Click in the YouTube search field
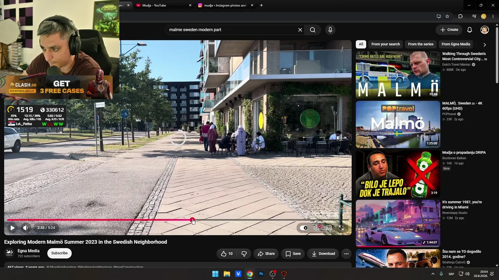The height and width of the screenshot is (280, 499). 232,30
